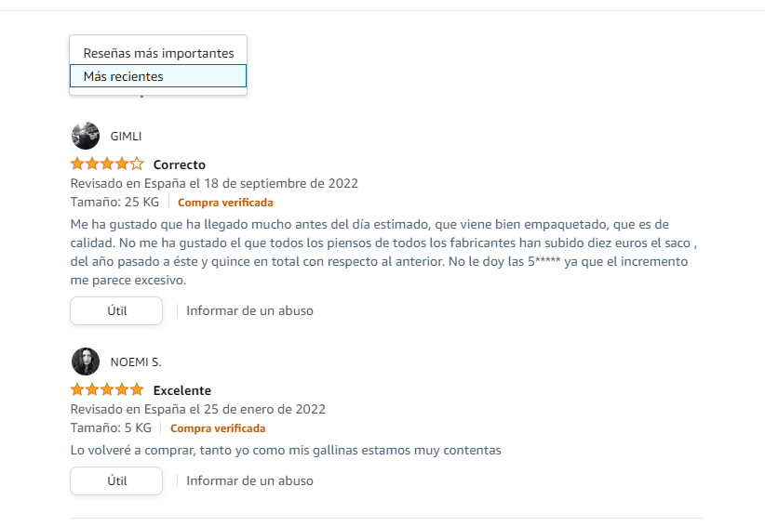Screen dimensions: 765x526
Task: Open NOEMI S. profile avatar picture
Action: coord(86,362)
